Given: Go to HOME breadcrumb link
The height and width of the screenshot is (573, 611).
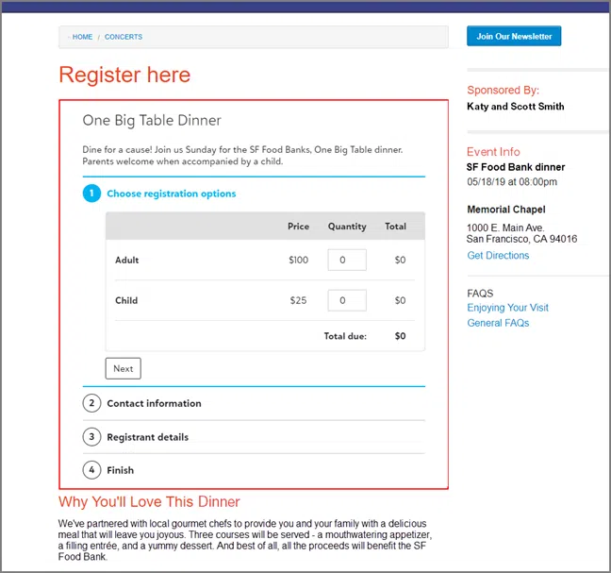Looking at the screenshot, I should (x=82, y=37).
